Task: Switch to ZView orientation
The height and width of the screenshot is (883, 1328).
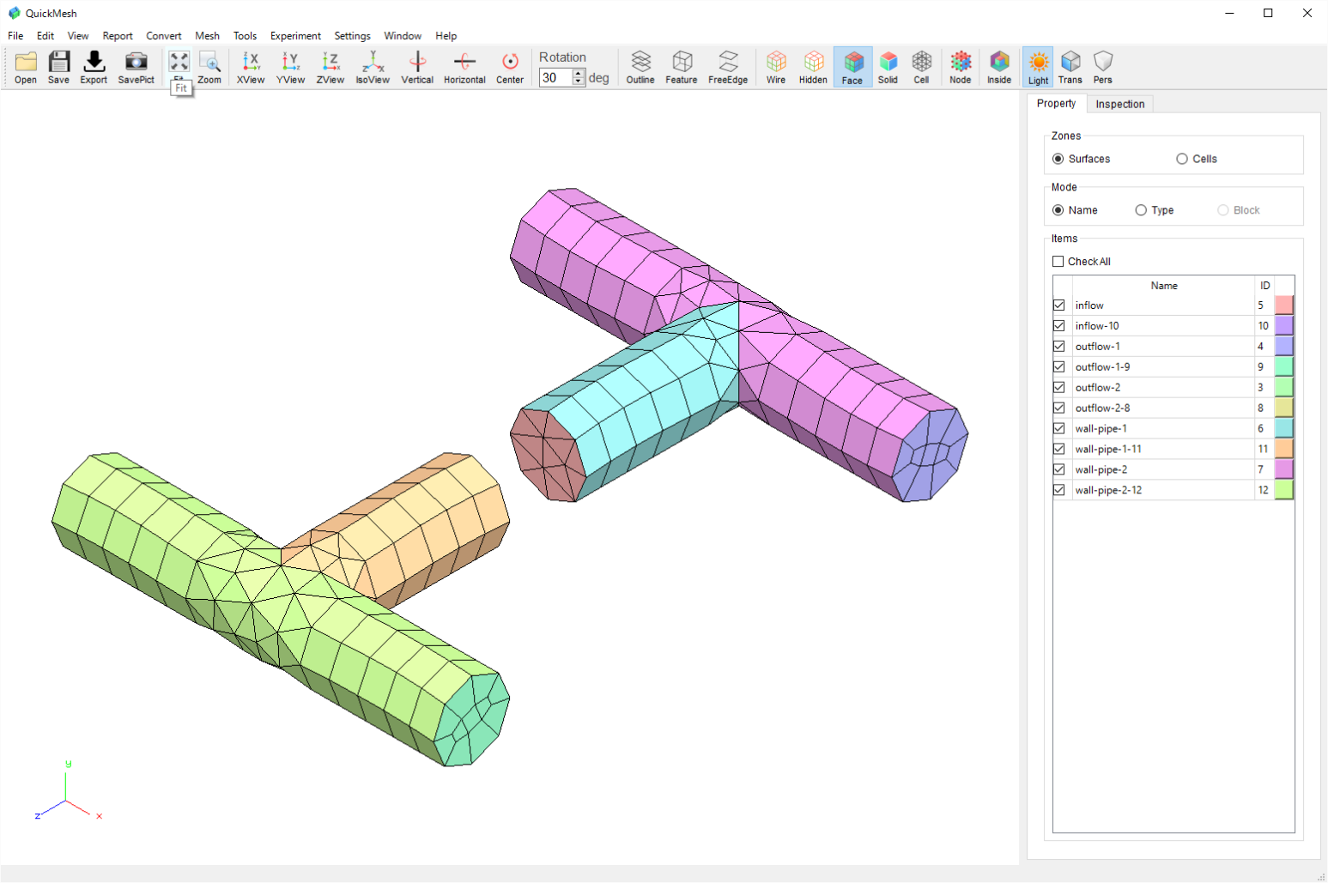Action: pos(330,67)
